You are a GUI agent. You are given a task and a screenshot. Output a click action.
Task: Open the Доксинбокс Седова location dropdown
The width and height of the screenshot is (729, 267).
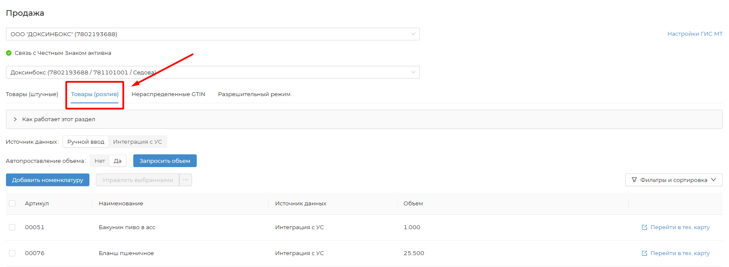point(212,72)
